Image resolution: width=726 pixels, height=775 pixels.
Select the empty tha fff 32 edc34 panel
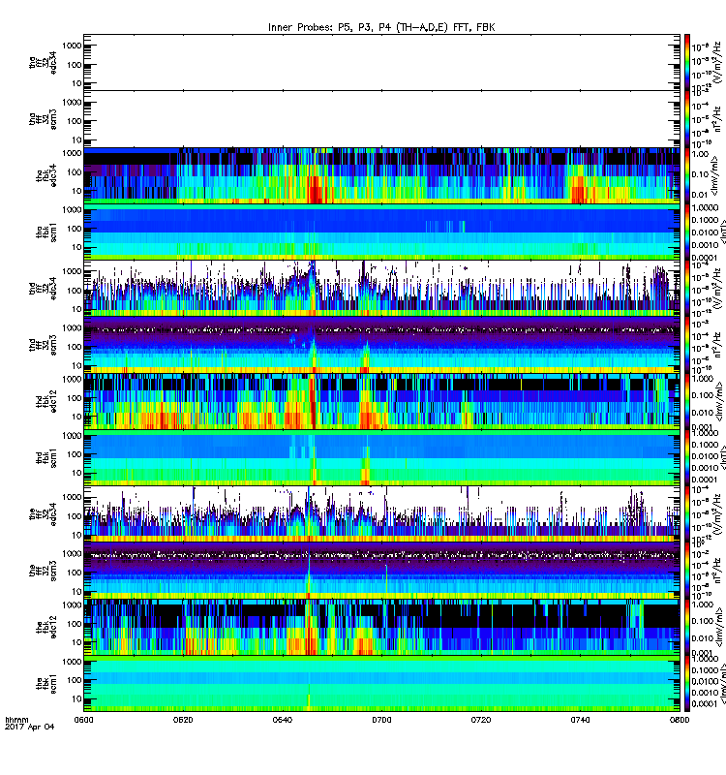coord(381,62)
